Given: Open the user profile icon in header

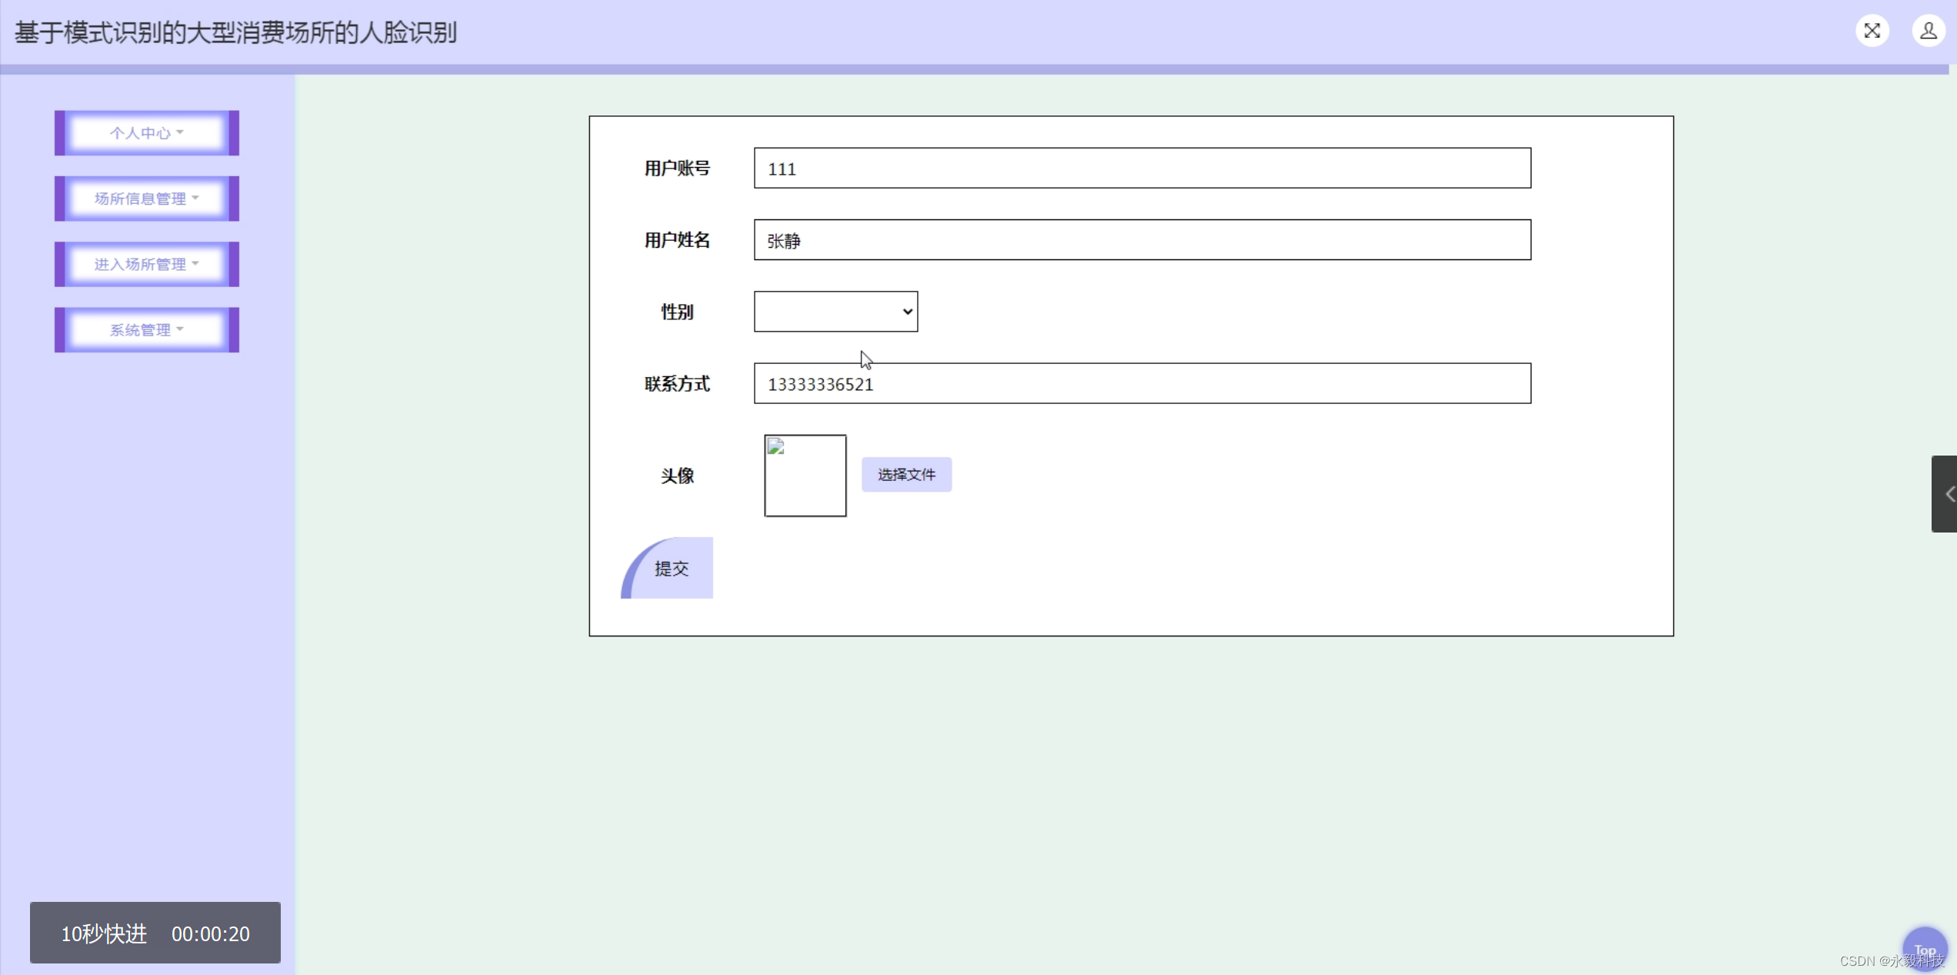Looking at the screenshot, I should (1928, 32).
